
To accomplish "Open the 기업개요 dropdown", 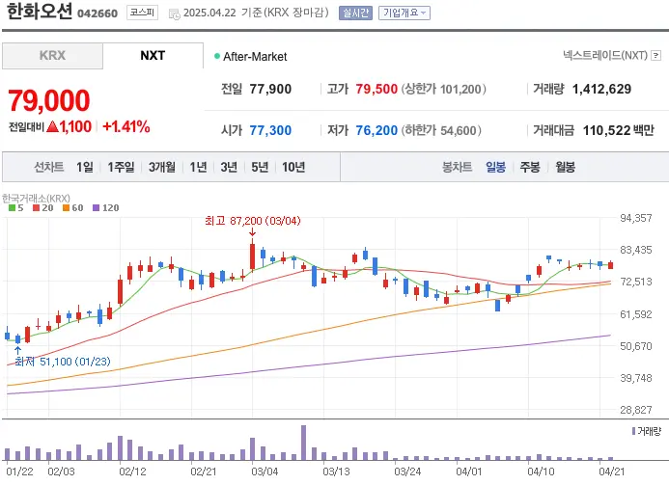I will coord(404,13).
